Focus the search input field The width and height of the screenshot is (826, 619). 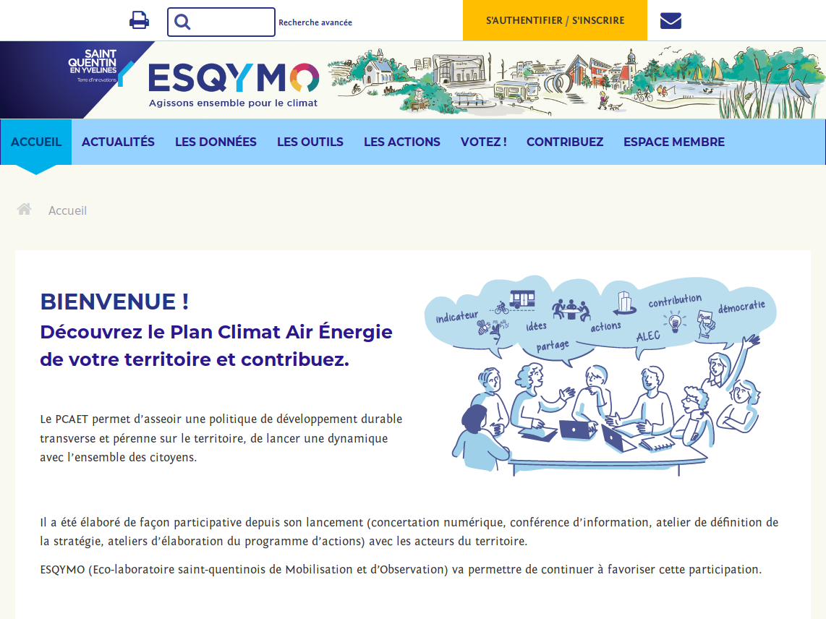221,22
